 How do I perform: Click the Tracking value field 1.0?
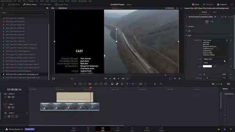pyautogui.click(x=224, y=78)
